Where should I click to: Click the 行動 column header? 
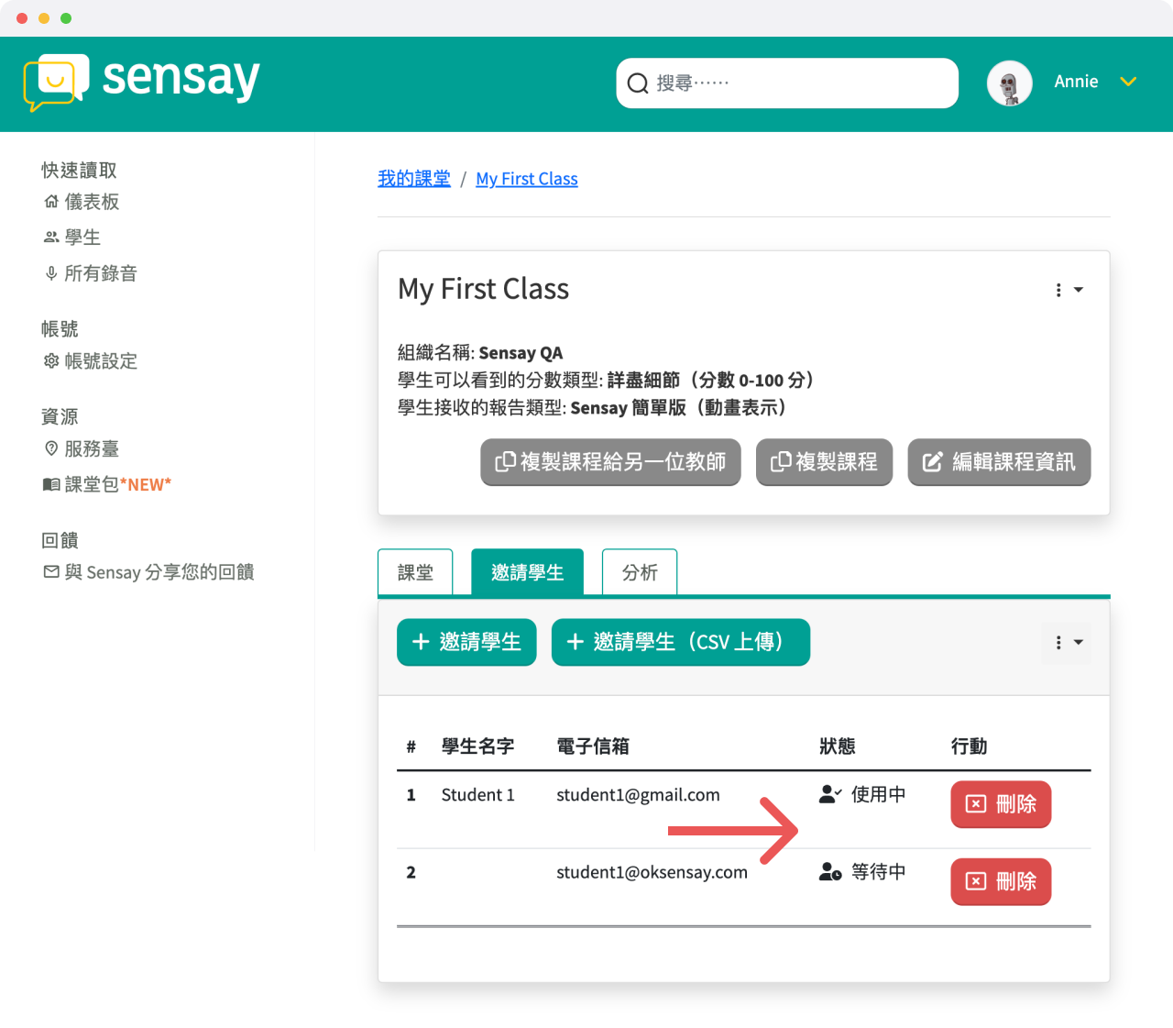tap(969, 746)
